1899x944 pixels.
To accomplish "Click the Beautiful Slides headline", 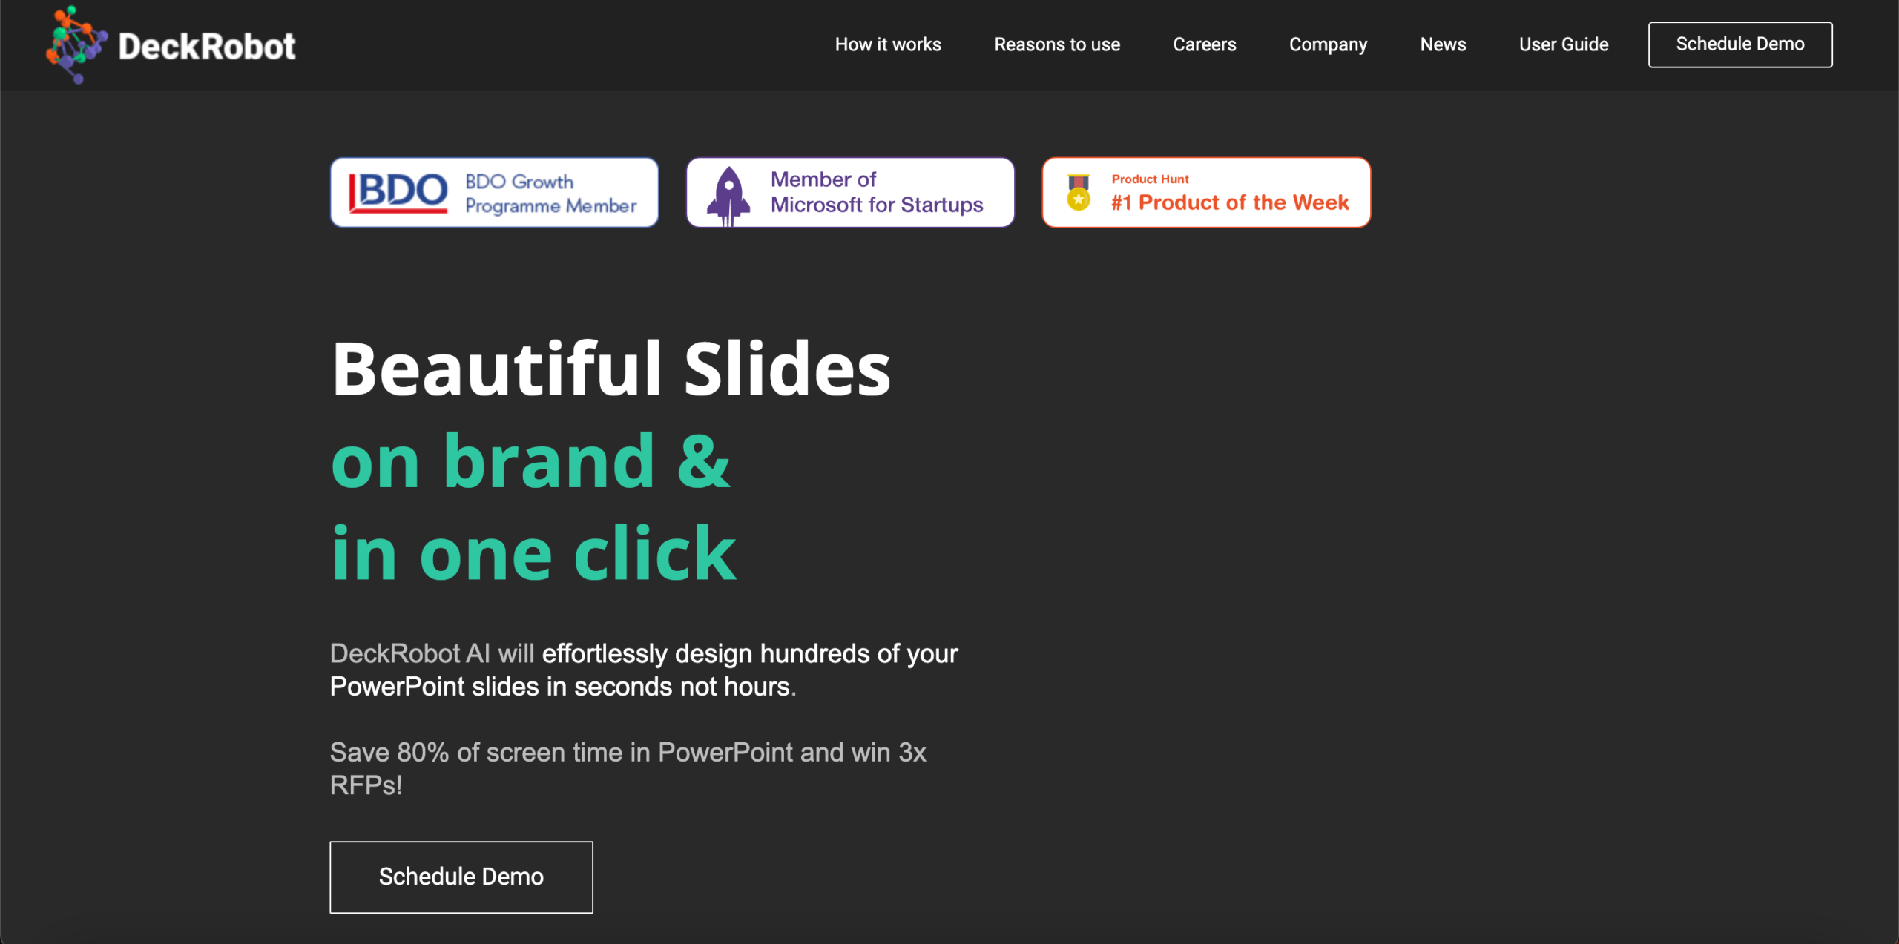I will pyautogui.click(x=610, y=369).
